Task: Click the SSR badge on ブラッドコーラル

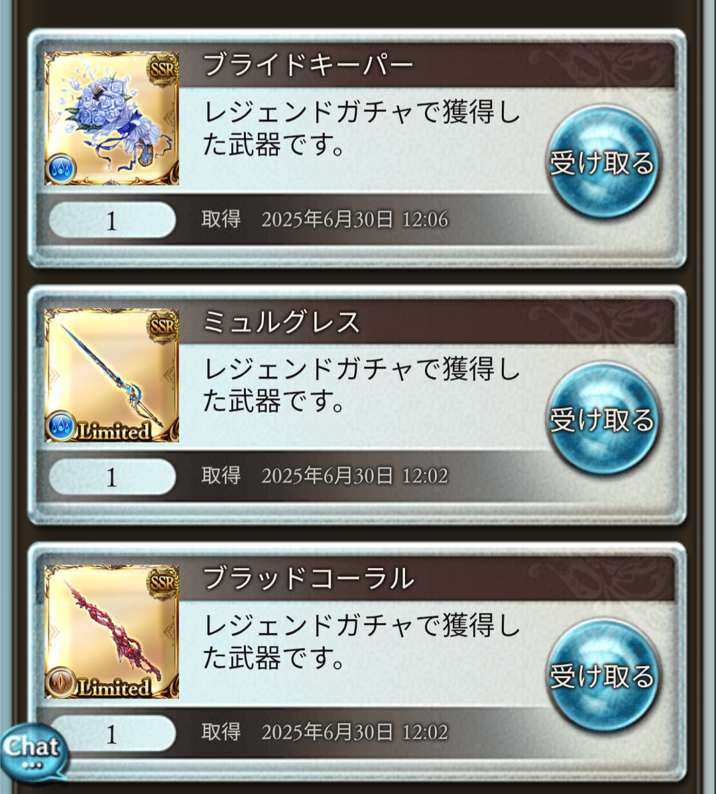Action: [x=162, y=583]
